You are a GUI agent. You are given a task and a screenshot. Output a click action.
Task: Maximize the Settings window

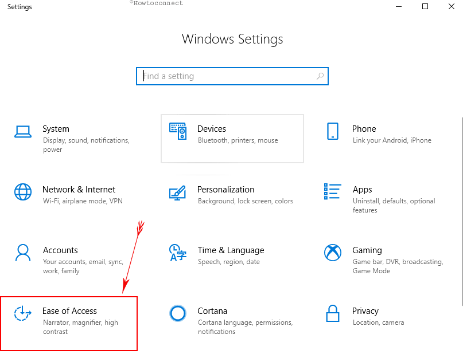[425, 6]
